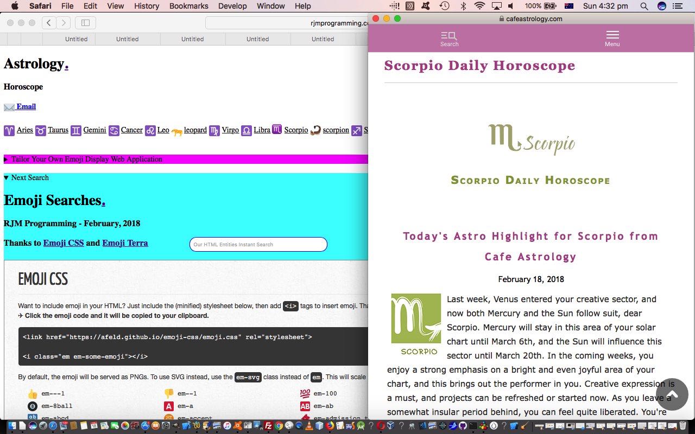
Task: Open Search on the cafeastrology window
Action: pyautogui.click(x=449, y=39)
